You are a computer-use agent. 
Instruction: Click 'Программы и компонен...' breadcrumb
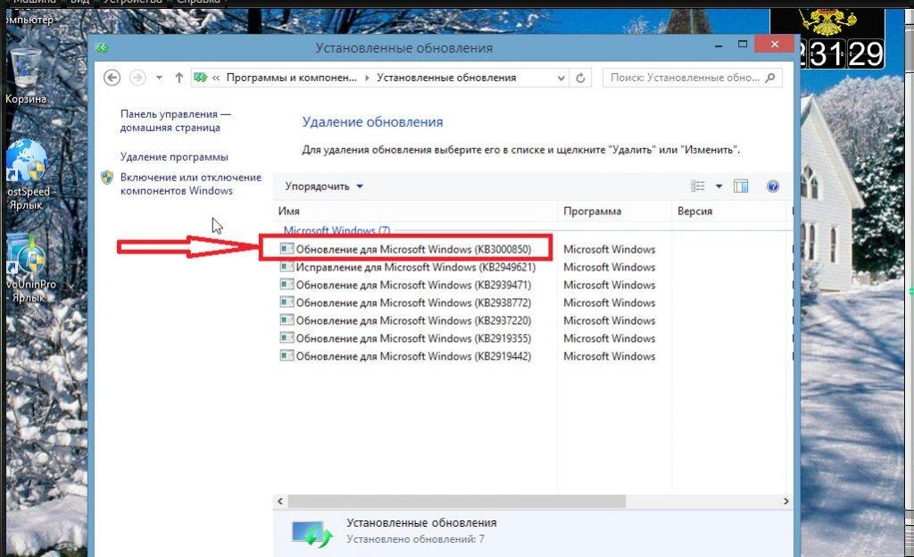[291, 78]
